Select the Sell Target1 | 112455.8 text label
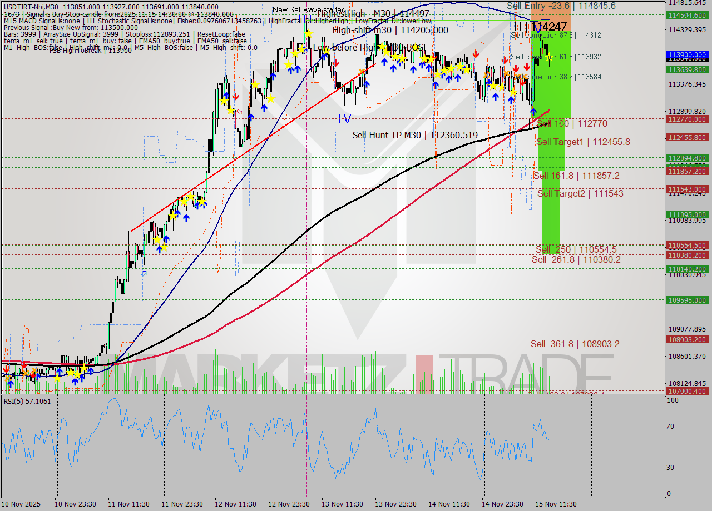The height and width of the screenshot is (511, 712). click(582, 142)
